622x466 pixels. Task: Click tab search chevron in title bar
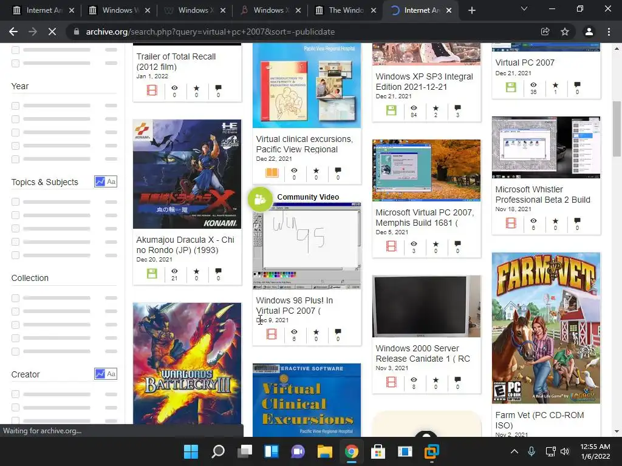pos(524,8)
